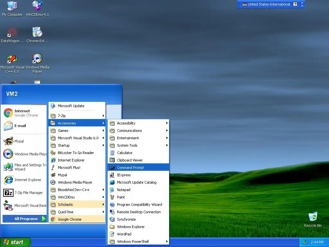Click the VM2 user name header
Viewport: 329px width, 247px height.
pyautogui.click(x=12, y=94)
